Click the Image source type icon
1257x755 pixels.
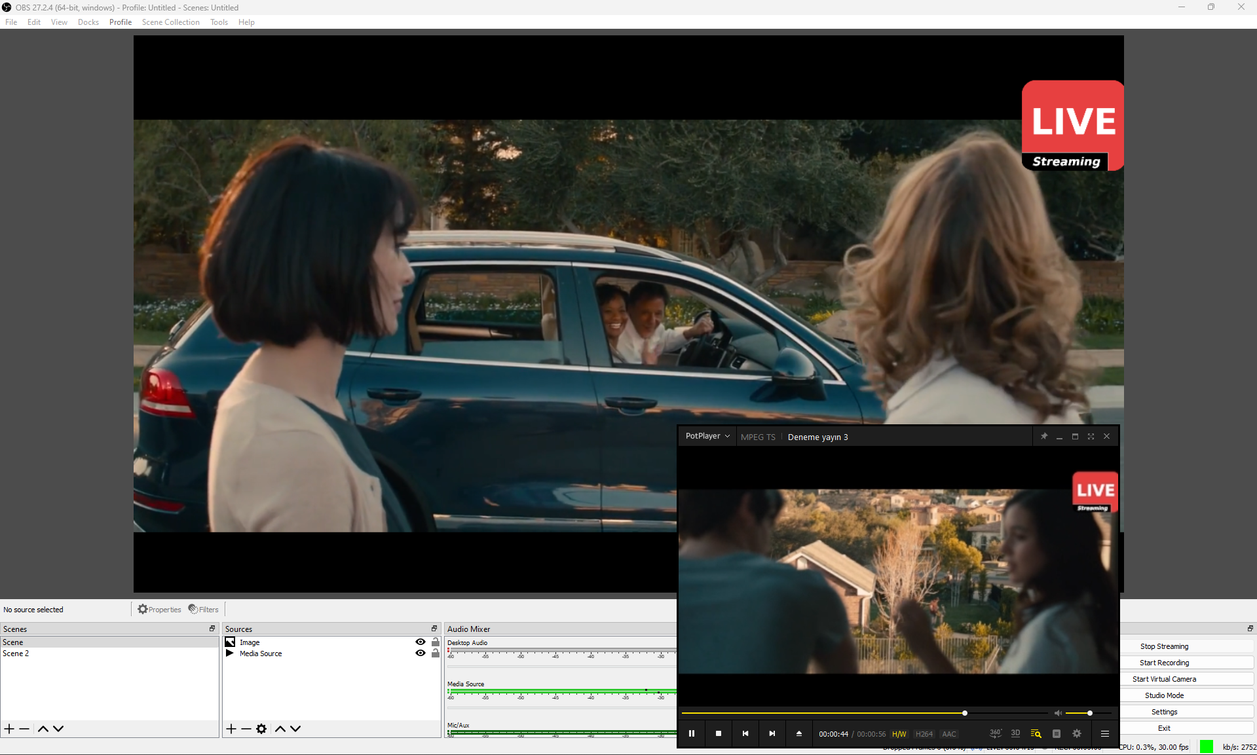(230, 642)
